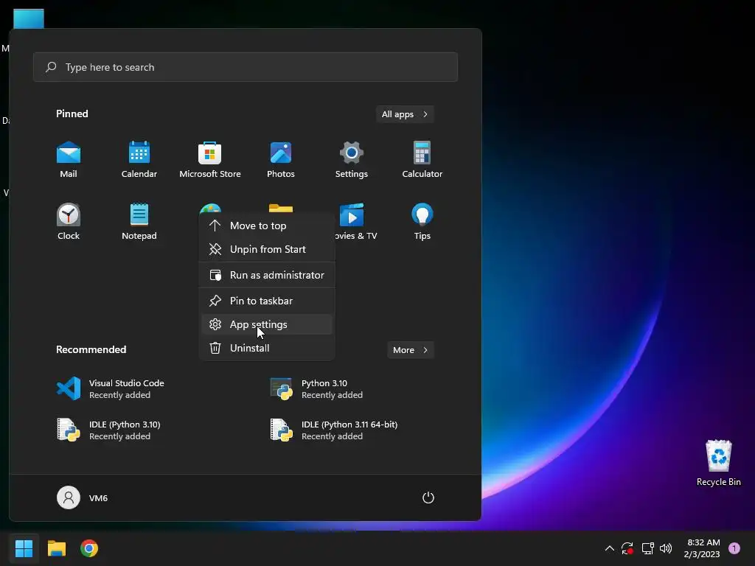
Task: Open IDLE (Python 3.10) from Recommended
Action: pos(109,430)
